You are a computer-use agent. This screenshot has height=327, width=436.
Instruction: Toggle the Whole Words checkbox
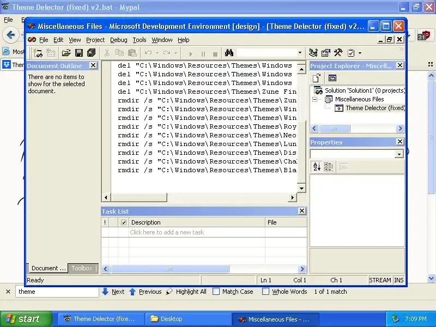point(265,292)
